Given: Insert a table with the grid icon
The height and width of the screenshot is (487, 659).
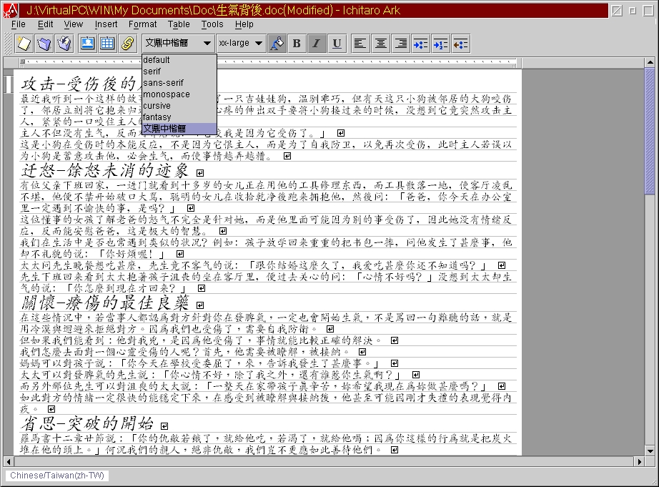Looking at the screenshot, I should click(x=107, y=44).
